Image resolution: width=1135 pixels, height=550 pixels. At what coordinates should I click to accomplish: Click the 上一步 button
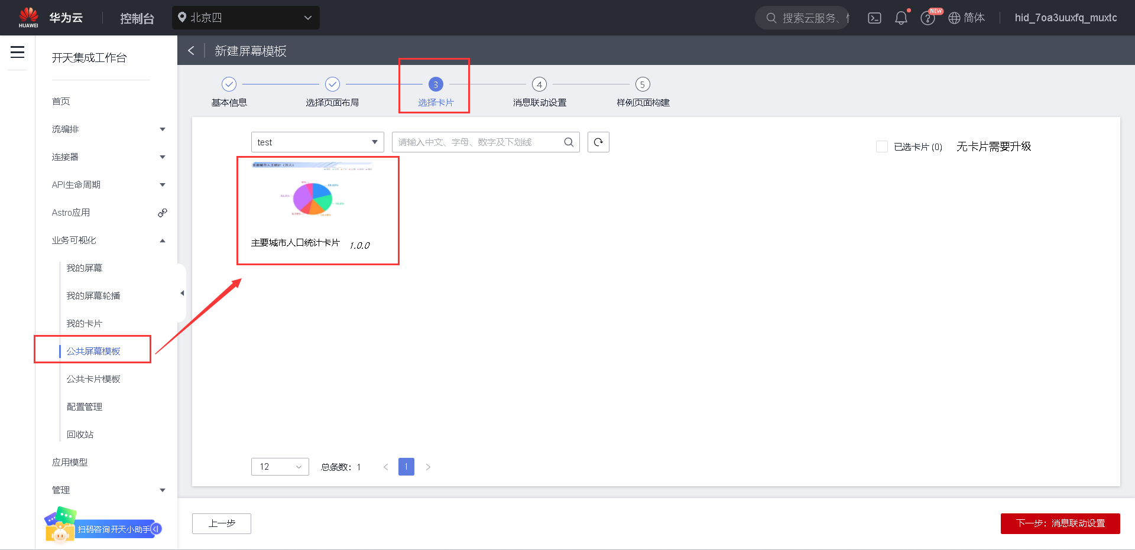222,523
